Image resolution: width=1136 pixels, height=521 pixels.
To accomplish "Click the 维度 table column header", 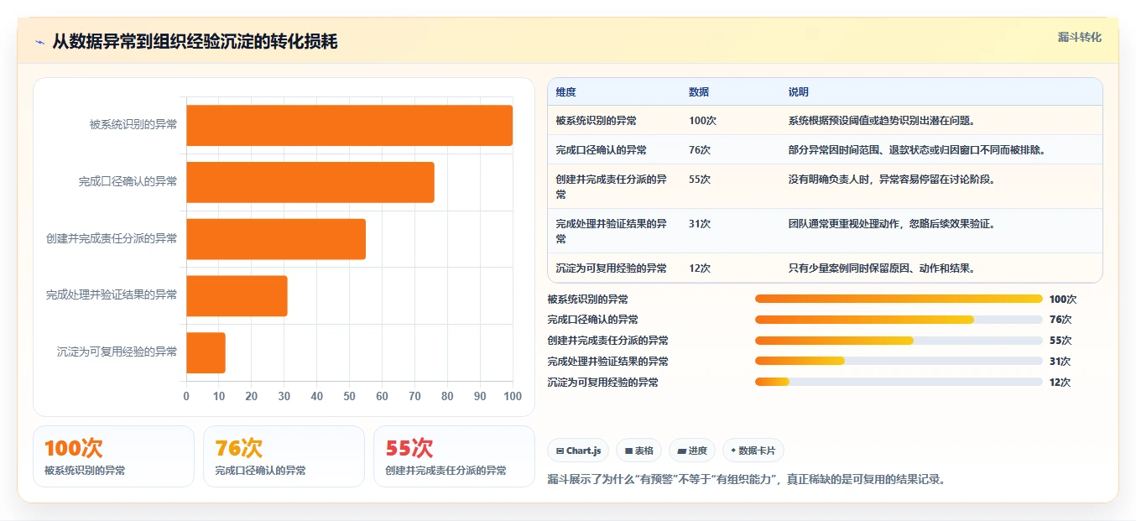I will point(566,92).
